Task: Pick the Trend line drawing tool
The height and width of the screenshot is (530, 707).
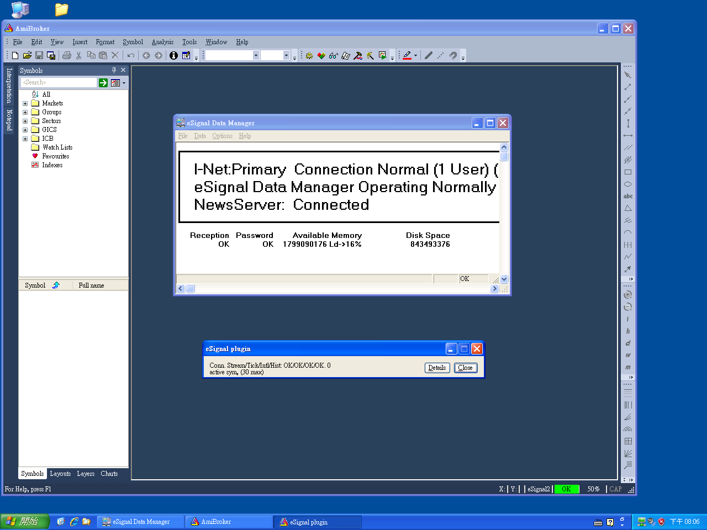Action: pyautogui.click(x=628, y=87)
